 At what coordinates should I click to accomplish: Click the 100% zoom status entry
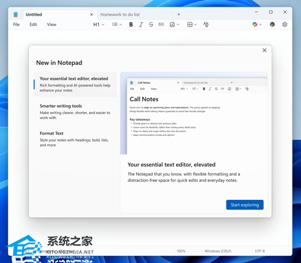pos(181,251)
